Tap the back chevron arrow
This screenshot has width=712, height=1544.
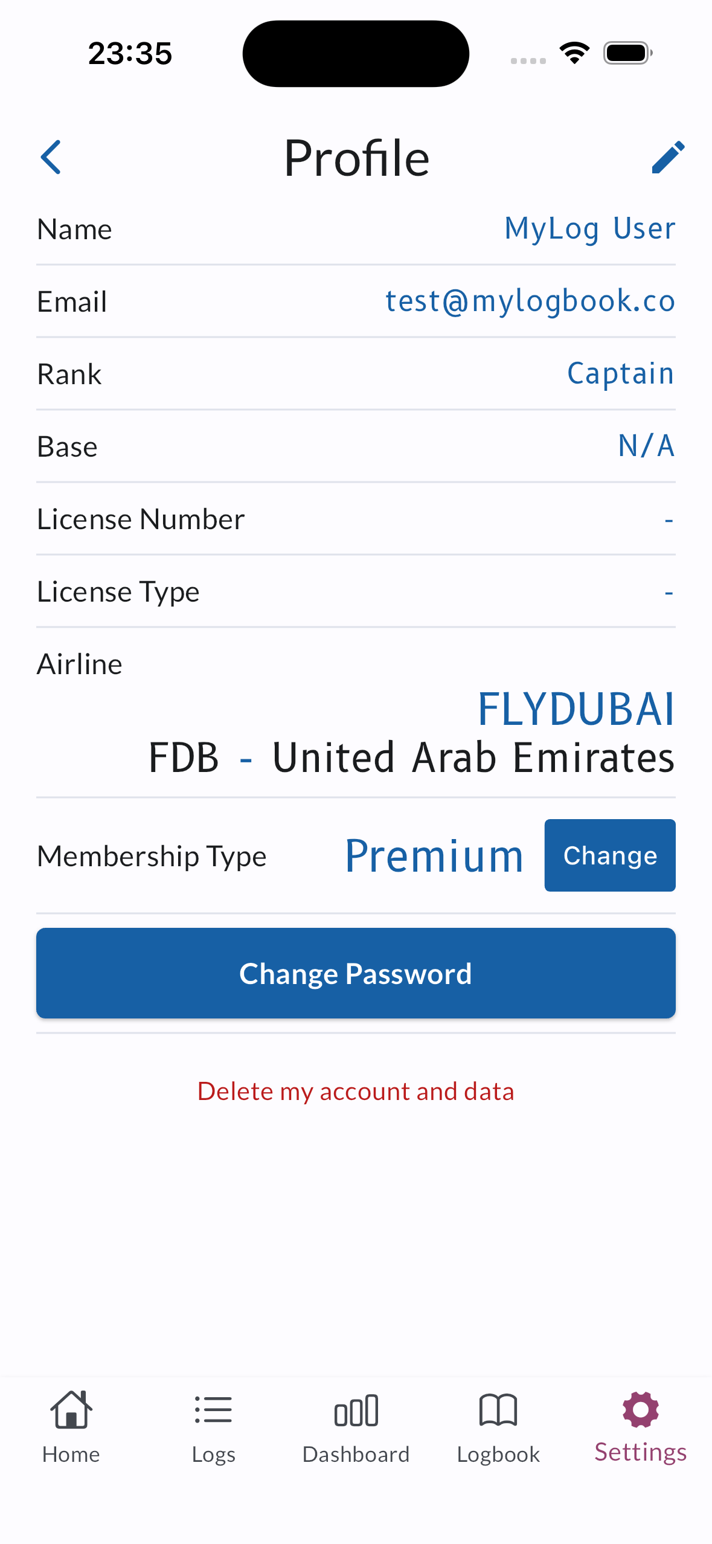click(x=51, y=157)
